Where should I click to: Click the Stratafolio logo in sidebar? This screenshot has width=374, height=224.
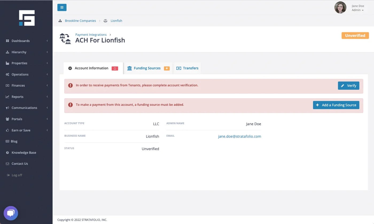pyautogui.click(x=27, y=18)
